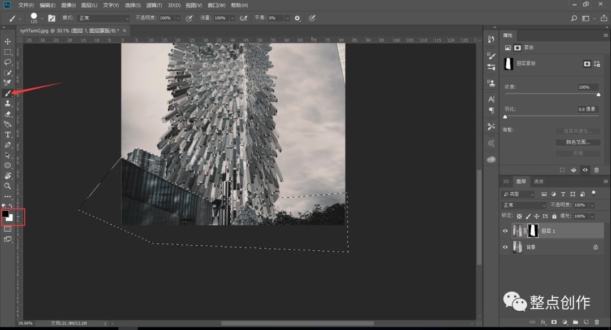Screen dimensions: 611x330
Task: Open layer blend mode 正常 dropdown
Action: 524,205
